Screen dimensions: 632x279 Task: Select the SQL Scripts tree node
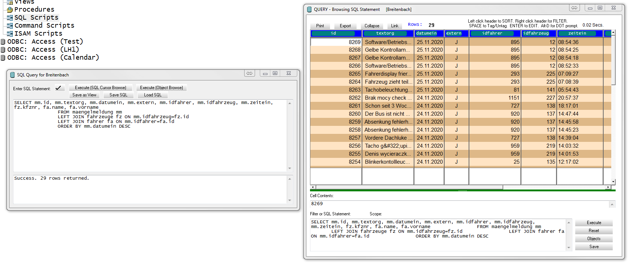click(x=36, y=17)
